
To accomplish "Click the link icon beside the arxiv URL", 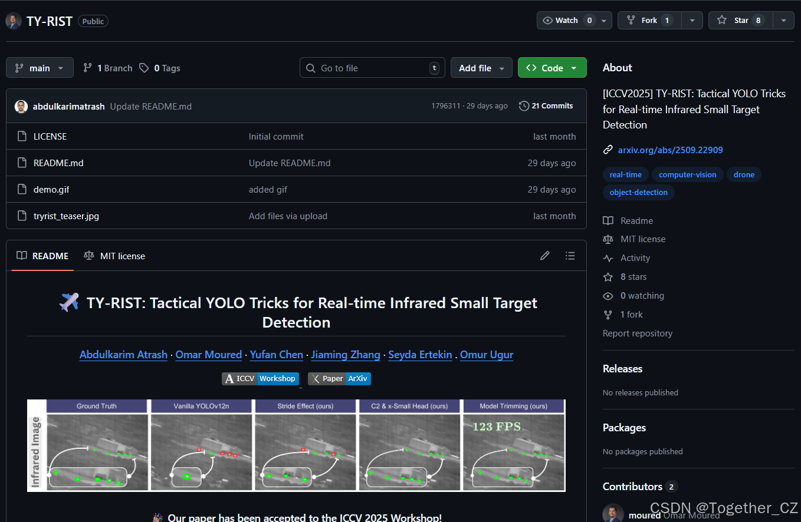I will [608, 150].
